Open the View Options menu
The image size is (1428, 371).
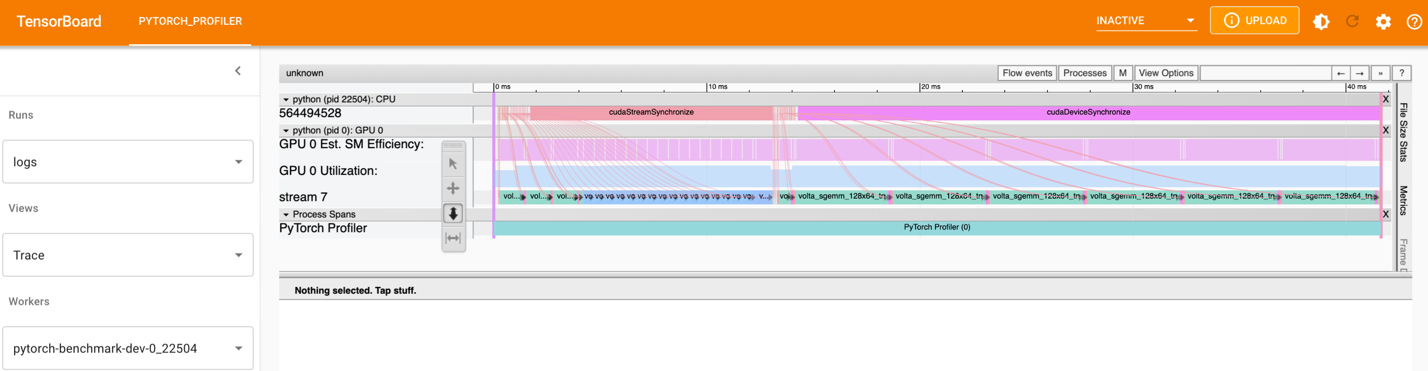pos(1166,73)
